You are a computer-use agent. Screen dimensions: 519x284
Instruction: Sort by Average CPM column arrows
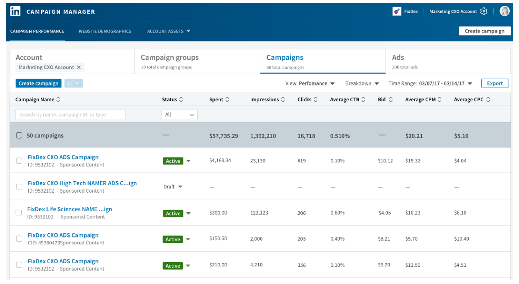point(440,99)
